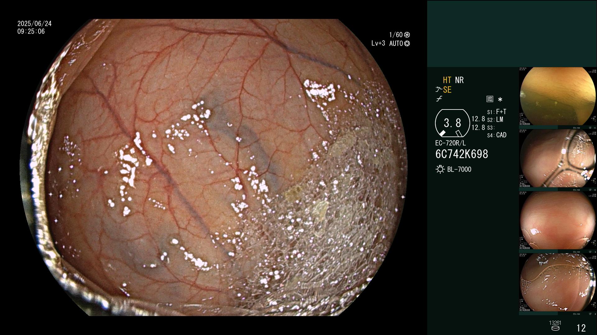This screenshot has height=335, width=597.
Task: Click the upper 12.8 diameter value
Action: point(478,119)
